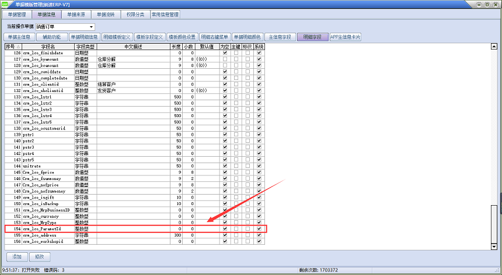The width and height of the screenshot is (502, 275).
Task: Open the 销售订单 document type dropdown
Action: 91,27
